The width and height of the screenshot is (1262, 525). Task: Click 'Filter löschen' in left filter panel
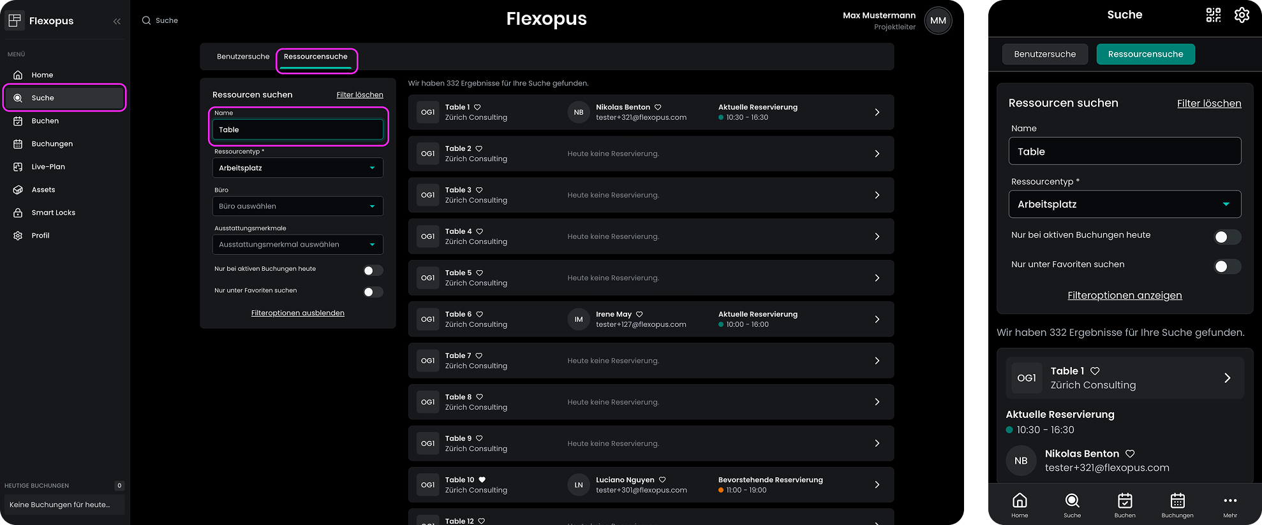(x=360, y=95)
